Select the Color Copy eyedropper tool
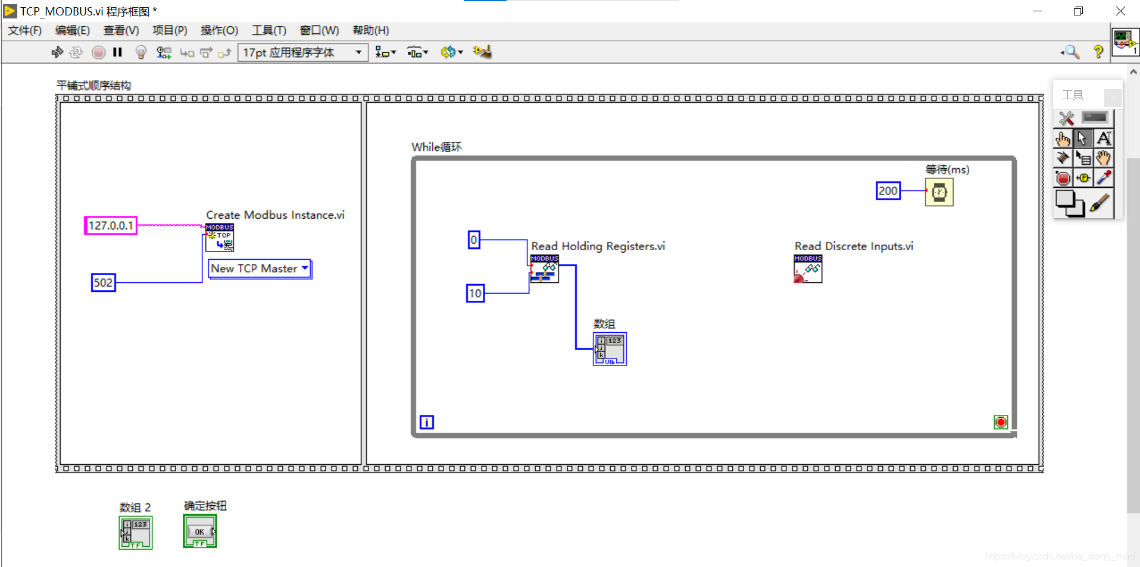Viewport: 1140px width, 567px height. 1103,178
